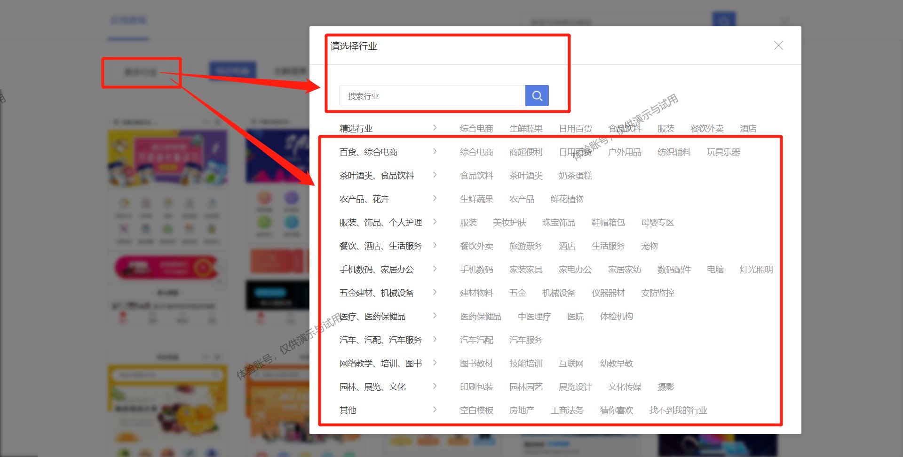
Task: Choose 摄影 under 园林、展览、文化
Action: (666, 386)
